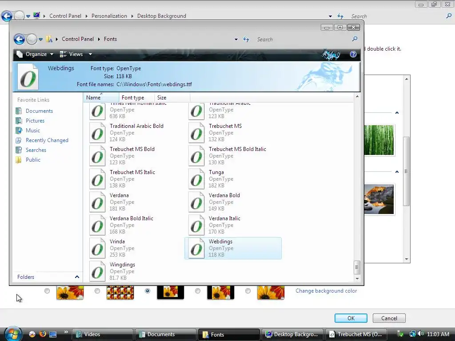The height and width of the screenshot is (341, 455).
Task: Select Traditional Arabic Bold font icon
Action: click(x=97, y=133)
